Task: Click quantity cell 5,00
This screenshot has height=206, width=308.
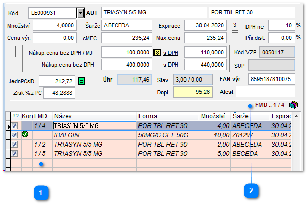Action: [x=215, y=154]
